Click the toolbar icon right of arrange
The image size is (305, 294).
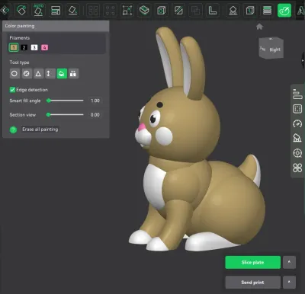tap(73, 11)
